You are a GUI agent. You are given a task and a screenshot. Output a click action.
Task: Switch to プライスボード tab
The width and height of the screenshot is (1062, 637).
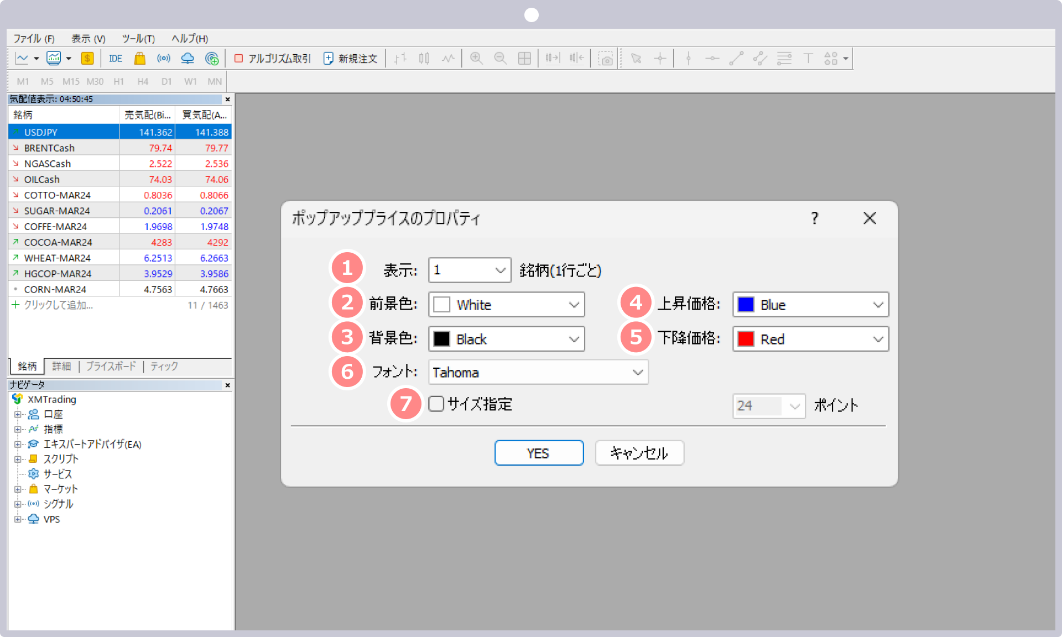[x=108, y=366]
